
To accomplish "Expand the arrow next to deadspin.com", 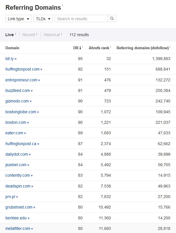I will click(x=32, y=187).
